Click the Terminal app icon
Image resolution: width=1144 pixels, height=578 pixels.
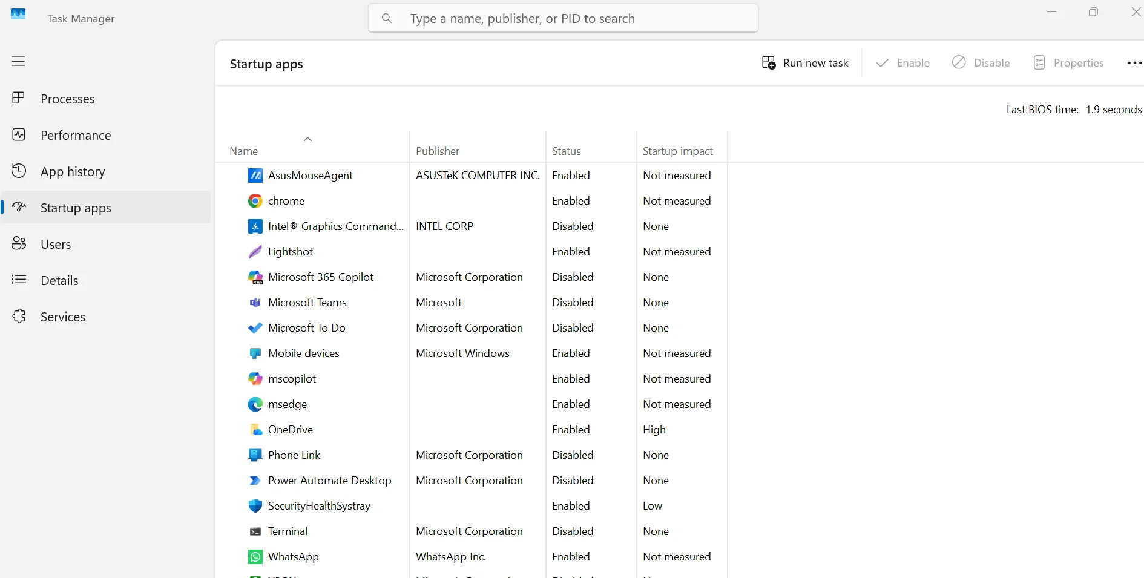pyautogui.click(x=255, y=531)
